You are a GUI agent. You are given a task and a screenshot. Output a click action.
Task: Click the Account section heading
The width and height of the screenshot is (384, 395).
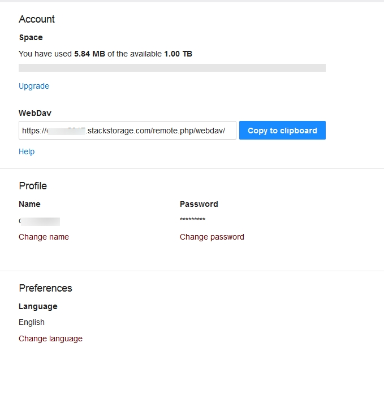(x=37, y=19)
